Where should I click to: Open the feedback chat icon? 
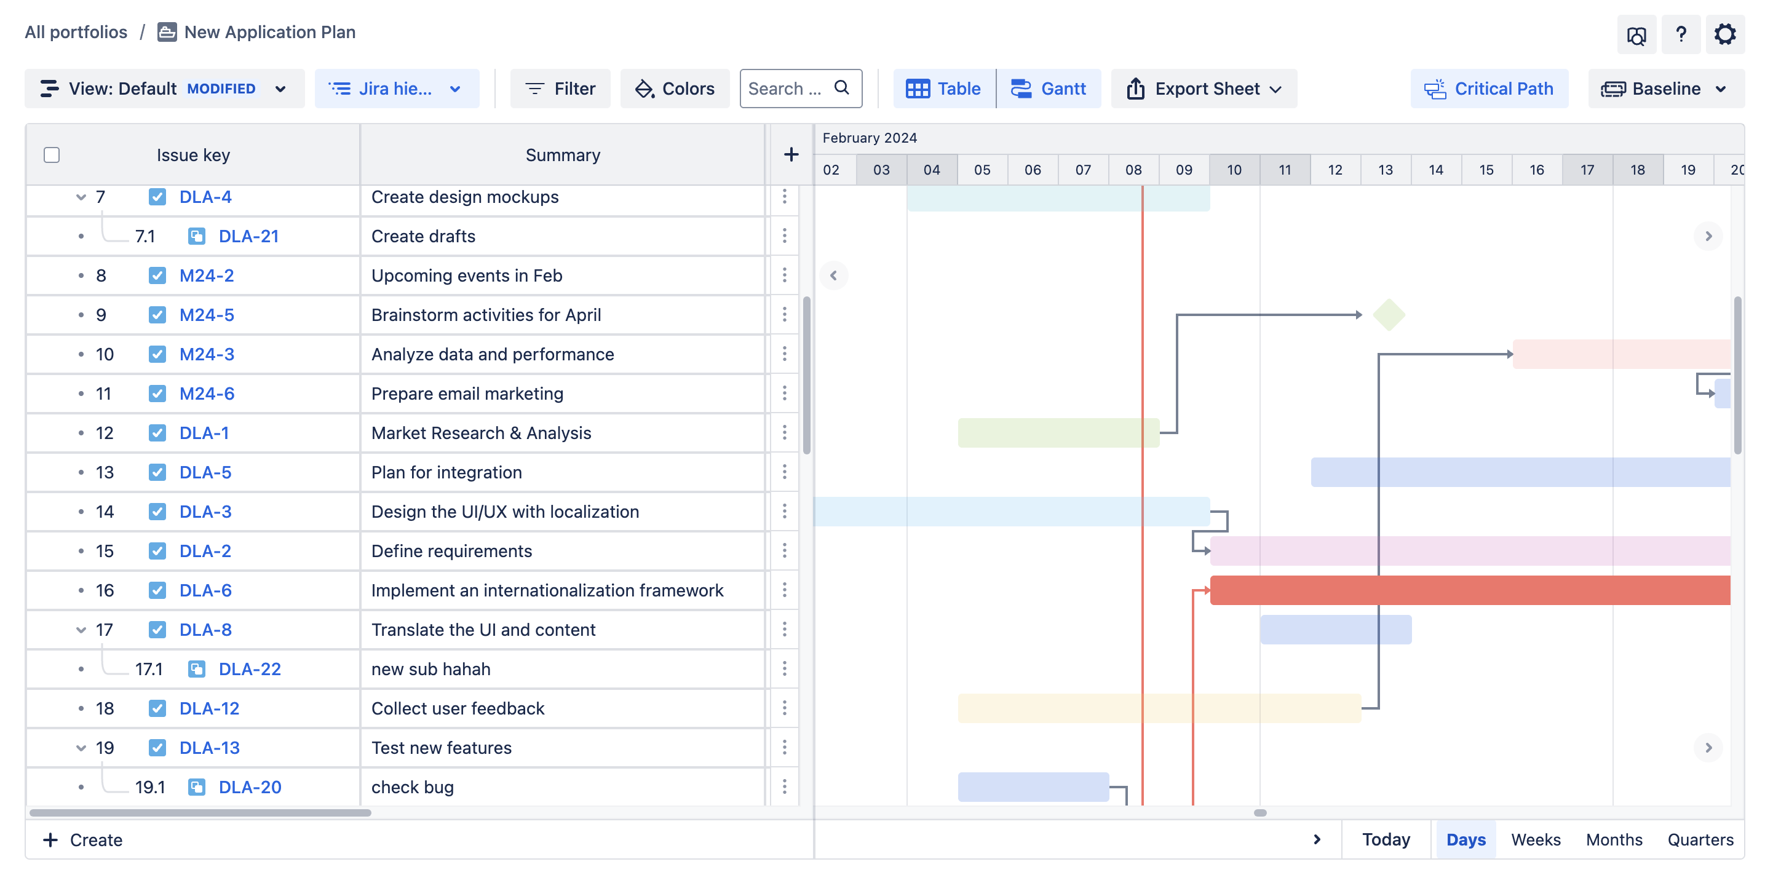[1636, 36]
